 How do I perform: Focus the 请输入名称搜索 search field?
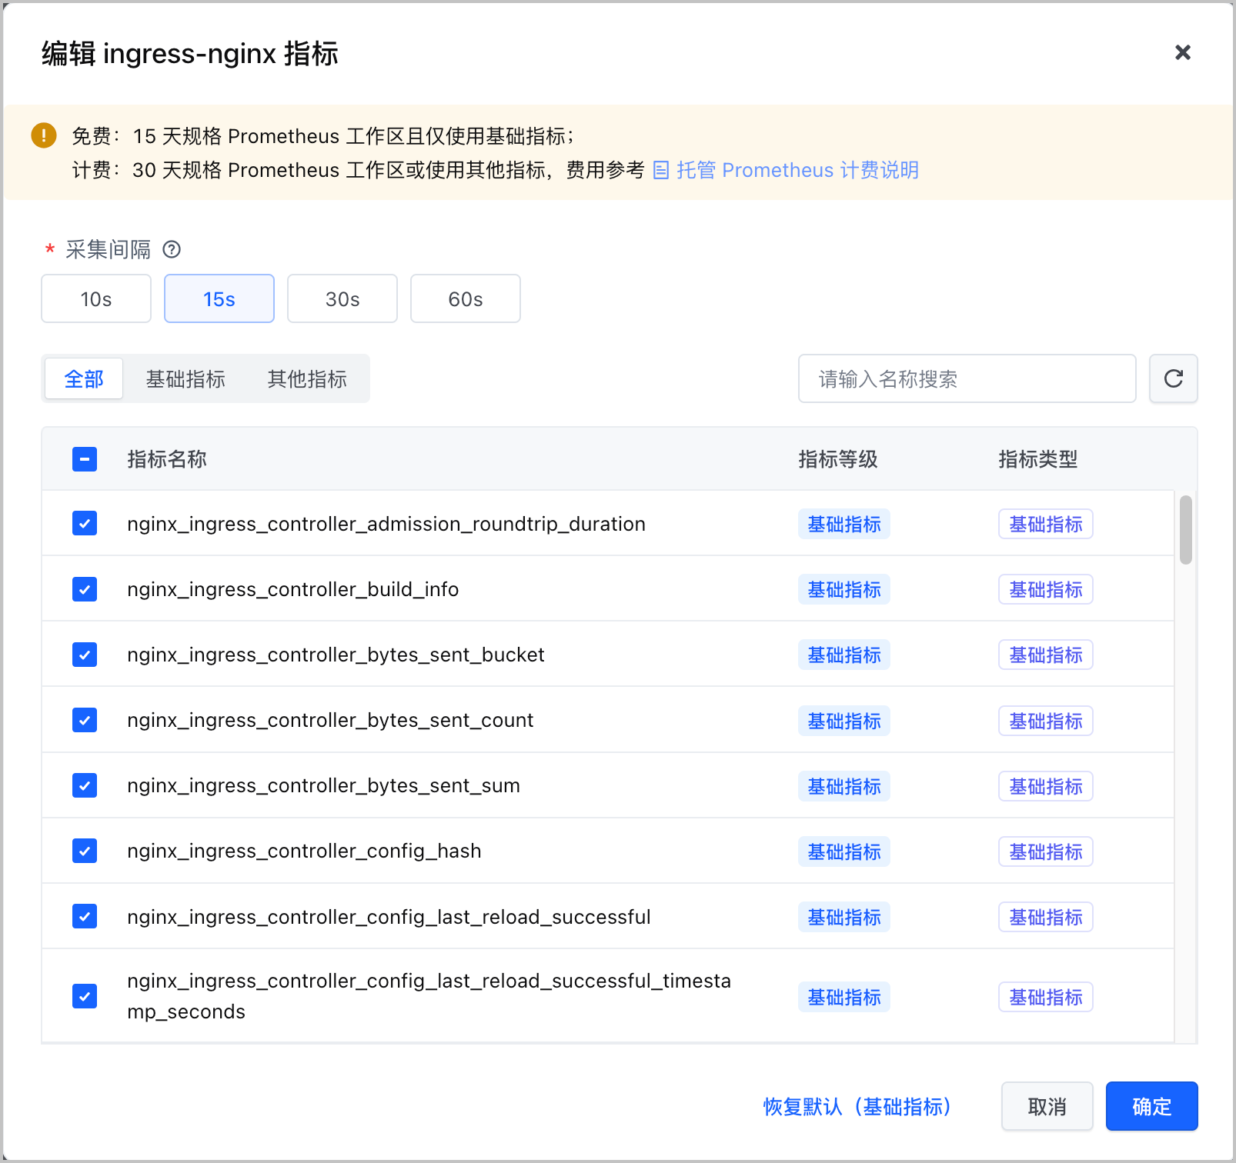pos(967,378)
